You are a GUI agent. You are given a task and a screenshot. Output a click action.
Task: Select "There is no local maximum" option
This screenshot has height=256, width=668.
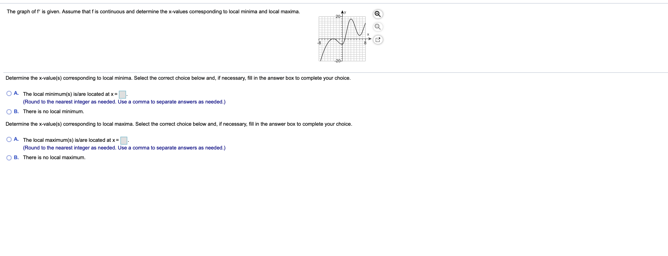(x=8, y=157)
